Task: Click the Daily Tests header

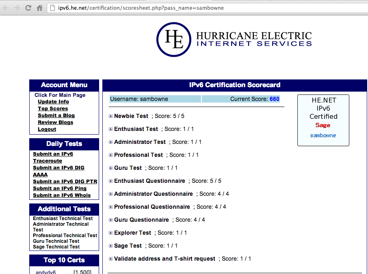Action: (64, 144)
